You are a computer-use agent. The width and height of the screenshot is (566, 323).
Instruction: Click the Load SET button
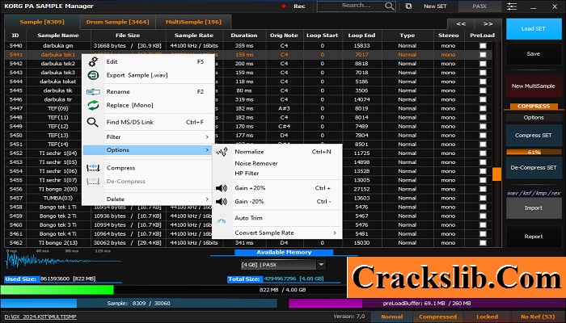click(533, 29)
